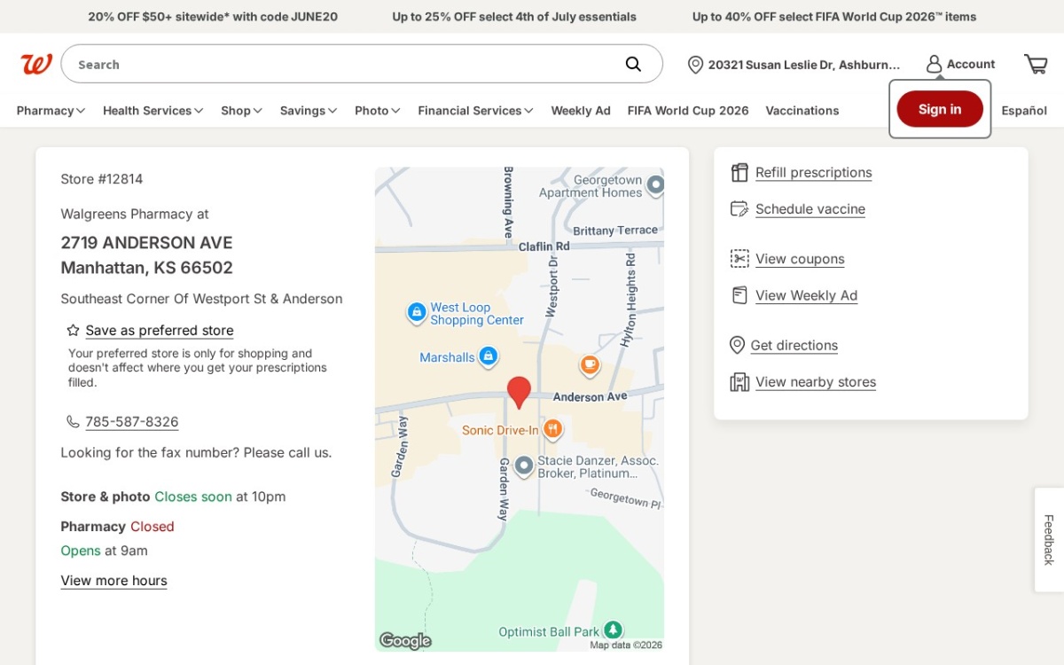Open Get directions link

click(x=794, y=345)
